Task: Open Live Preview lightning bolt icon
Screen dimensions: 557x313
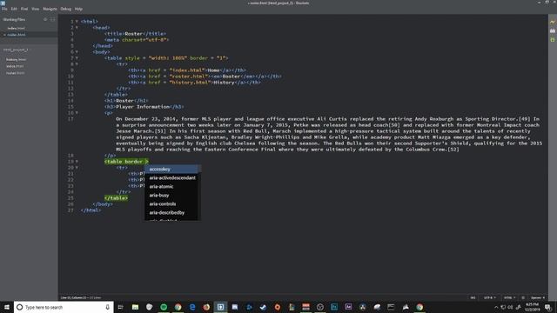Action: click(553, 22)
